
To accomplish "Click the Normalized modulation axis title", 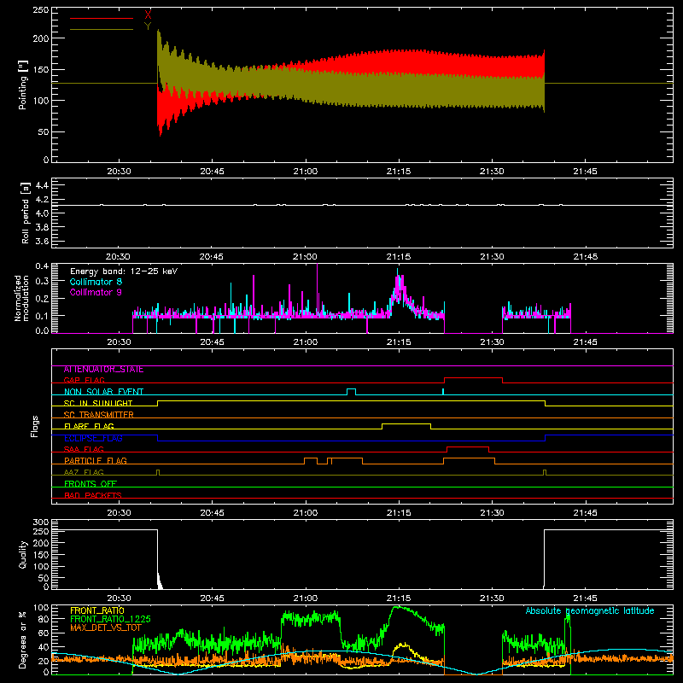I will pyautogui.click(x=22, y=298).
